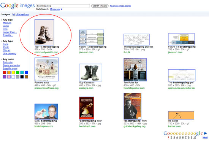Click the Google Images logo
Screen dimensions: 209x142
point(17,6)
